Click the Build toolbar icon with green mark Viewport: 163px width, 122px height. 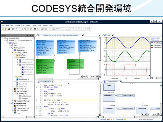57,29
